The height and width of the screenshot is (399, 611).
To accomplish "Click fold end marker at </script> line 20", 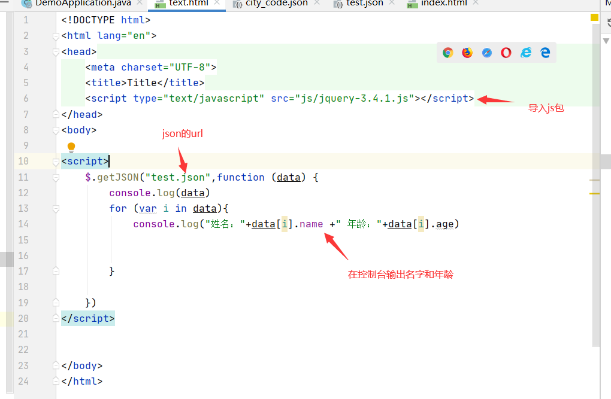I will 56,318.
